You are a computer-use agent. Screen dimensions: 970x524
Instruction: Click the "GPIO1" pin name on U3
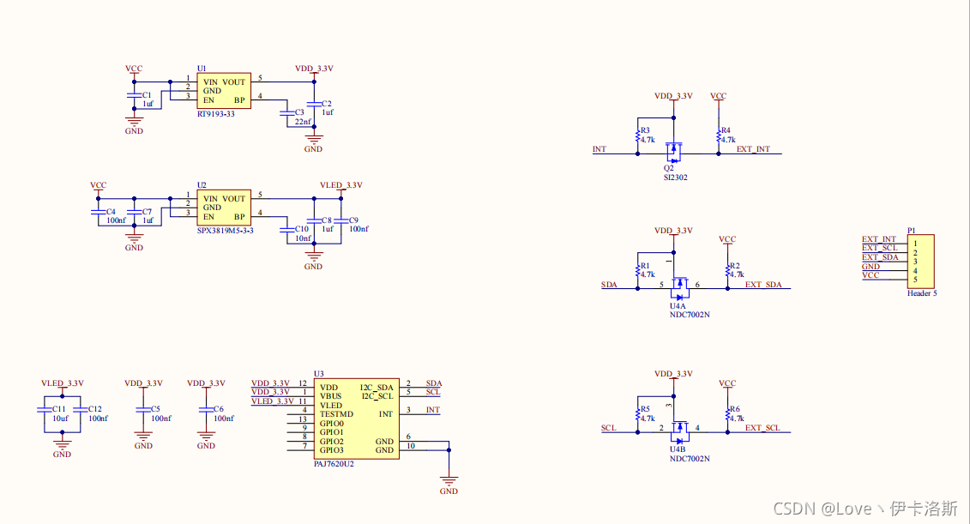(x=332, y=432)
